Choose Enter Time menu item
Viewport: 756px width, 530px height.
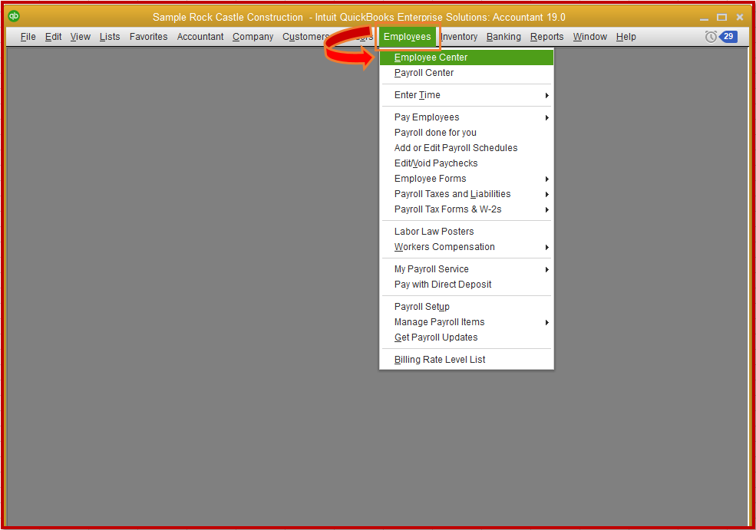tap(466, 95)
